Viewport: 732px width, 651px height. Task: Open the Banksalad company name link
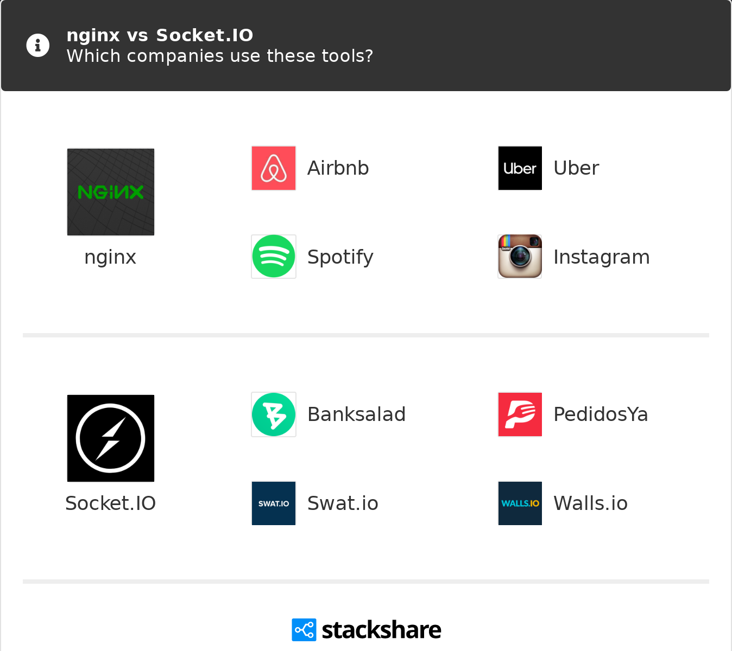click(356, 414)
